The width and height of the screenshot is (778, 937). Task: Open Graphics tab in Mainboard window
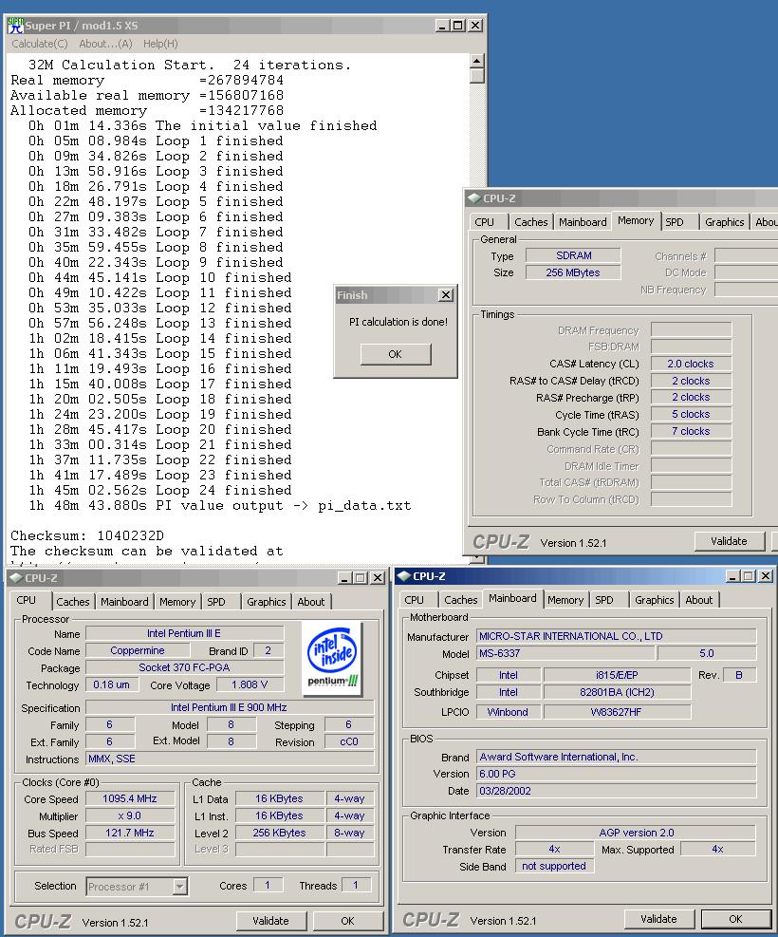(654, 600)
